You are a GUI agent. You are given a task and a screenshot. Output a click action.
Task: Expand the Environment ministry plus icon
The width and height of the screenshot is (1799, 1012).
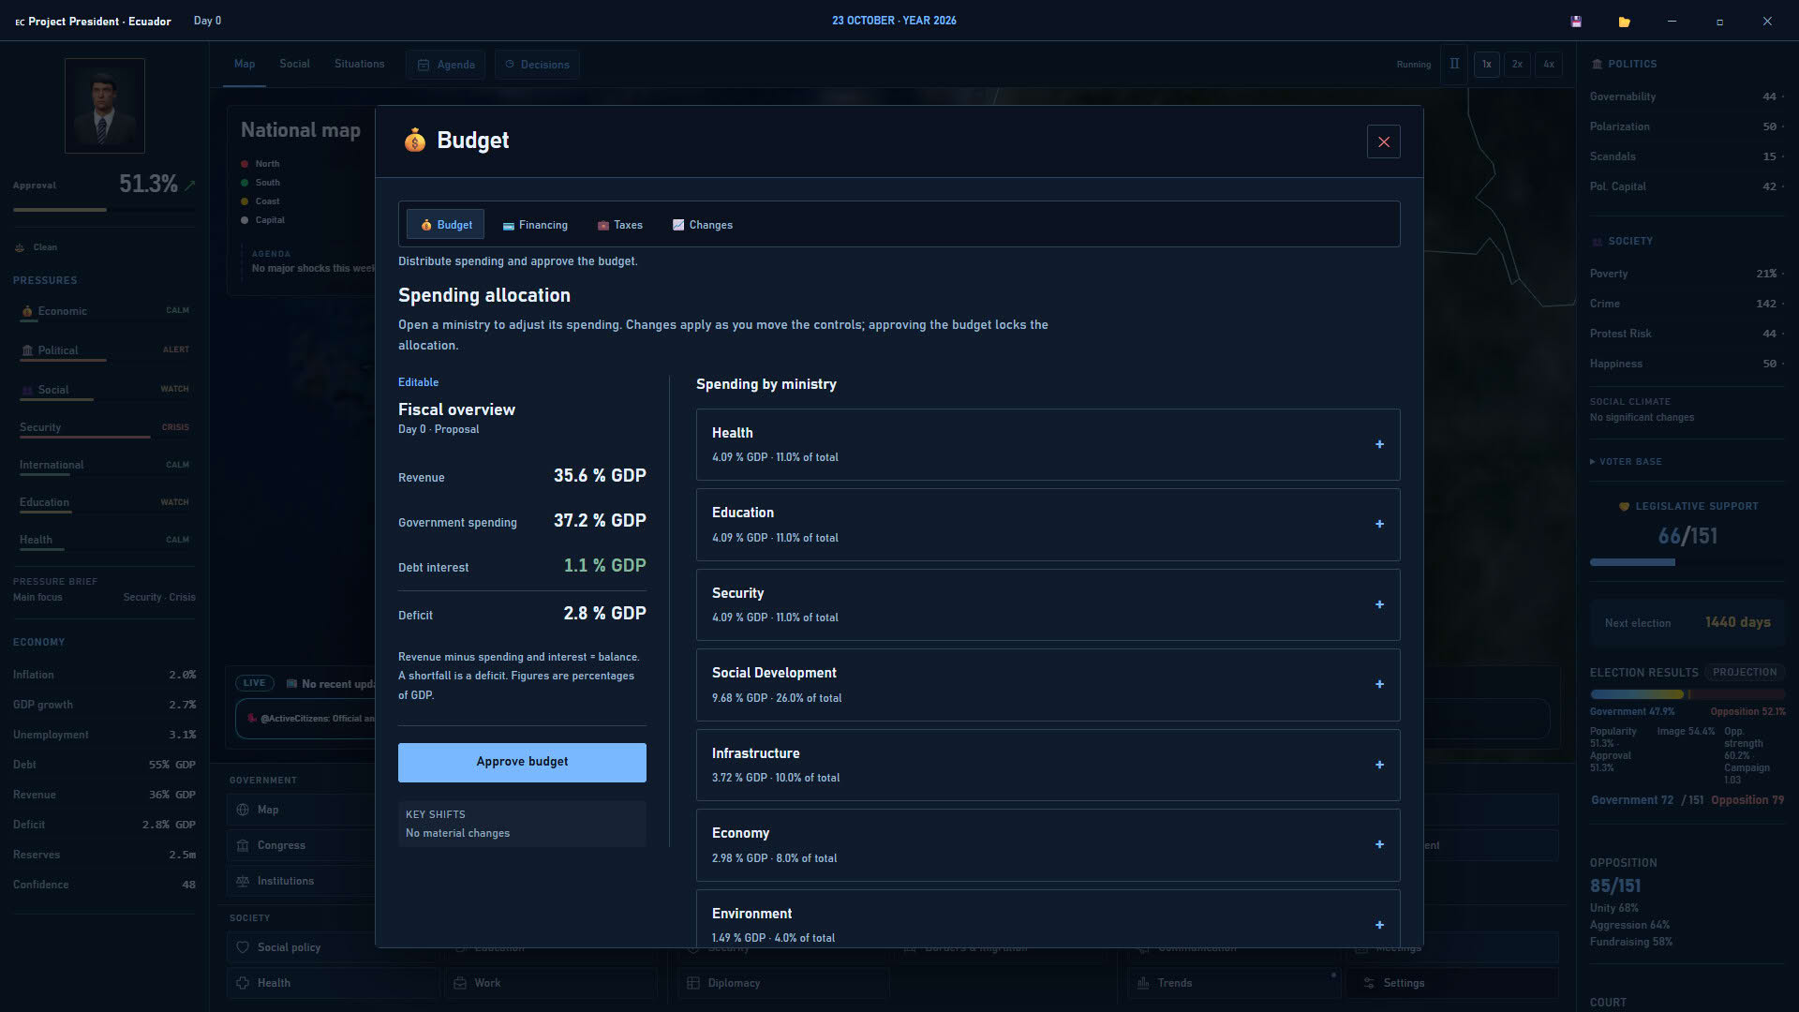tap(1379, 925)
